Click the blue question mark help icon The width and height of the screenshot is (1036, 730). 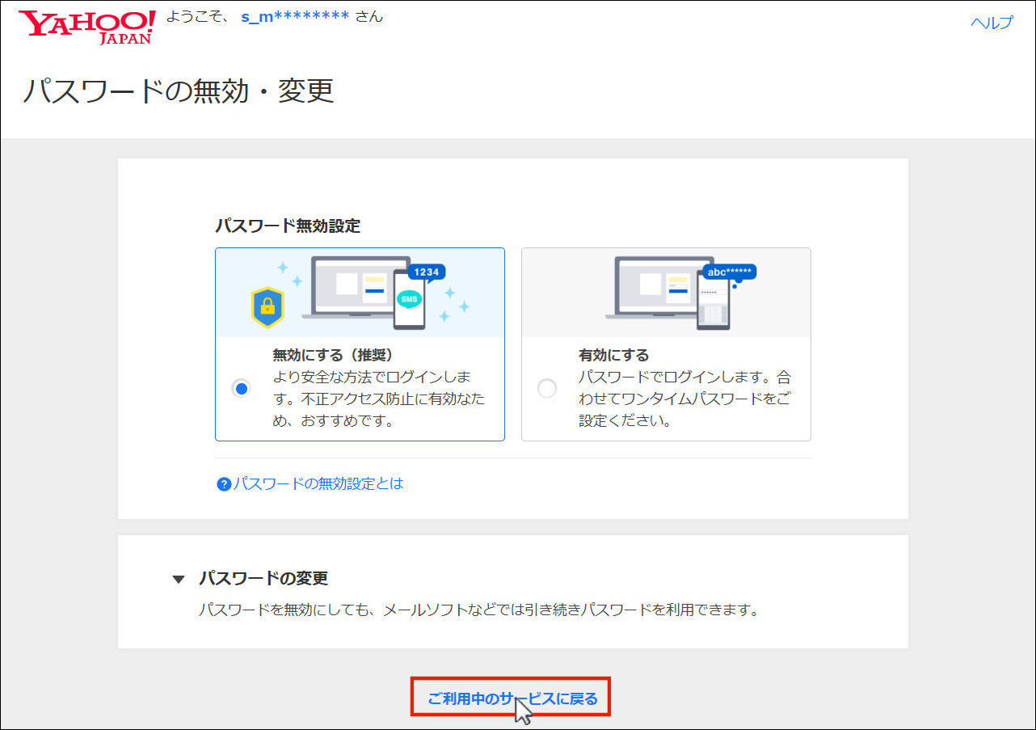coord(224,484)
